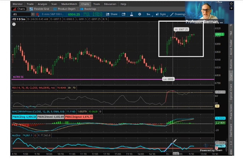The image size is (243, 160).
Task: Click the arrow icon below clock icon
Action: [x=231, y=8]
